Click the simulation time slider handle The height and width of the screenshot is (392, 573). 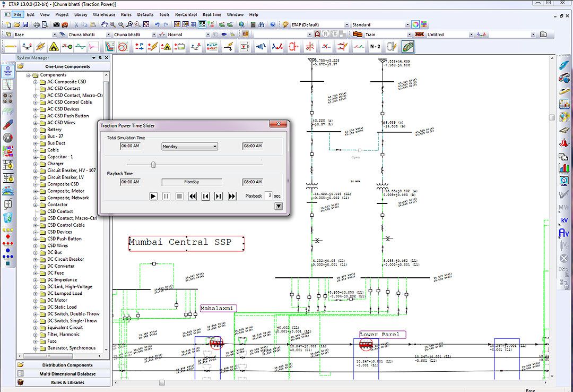coord(153,165)
